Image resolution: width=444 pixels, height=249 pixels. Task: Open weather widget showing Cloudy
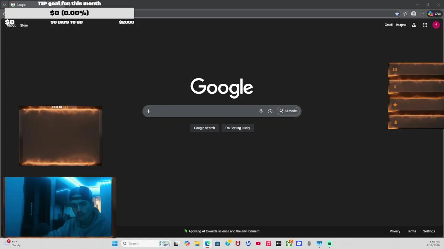tap(12, 243)
